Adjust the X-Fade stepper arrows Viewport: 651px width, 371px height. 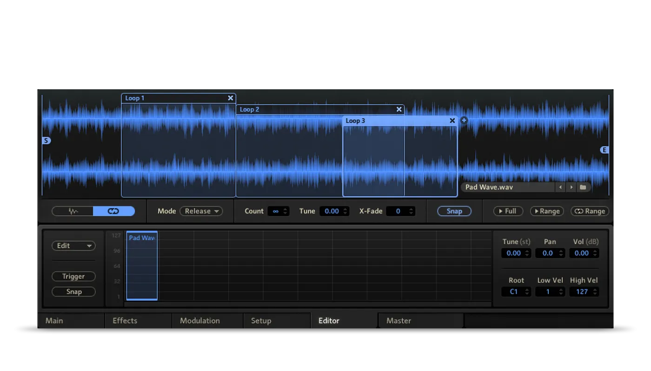412,211
